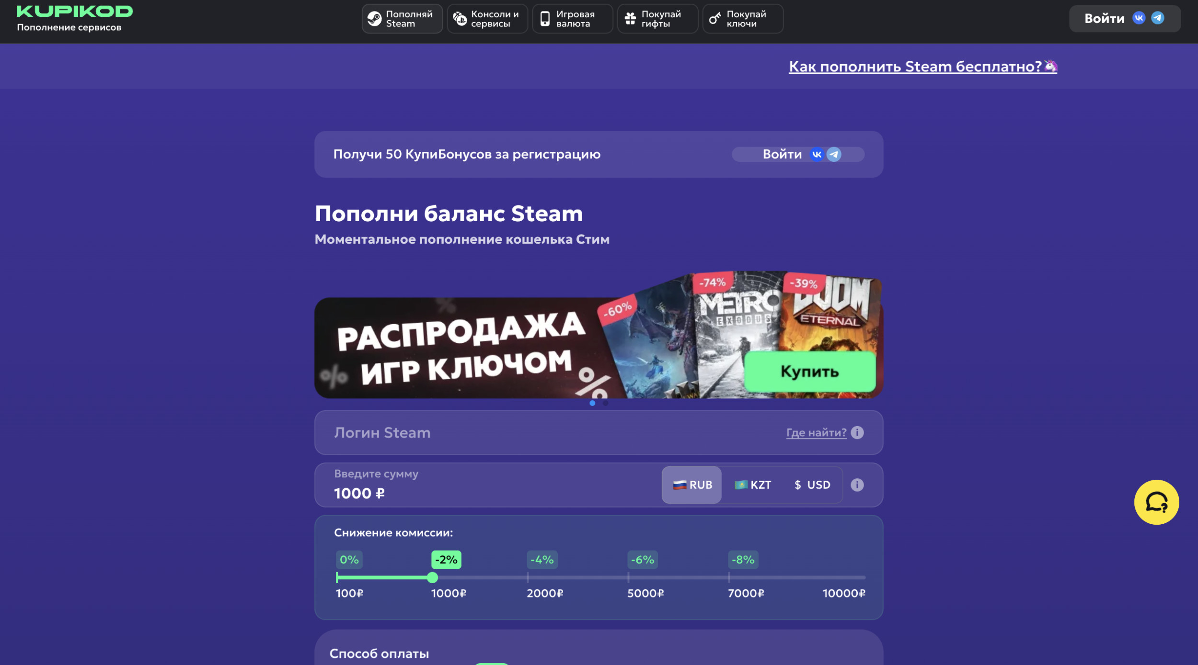The width and height of the screenshot is (1198, 665).
Task: Click info icon in Steam login field
Action: 857,433
